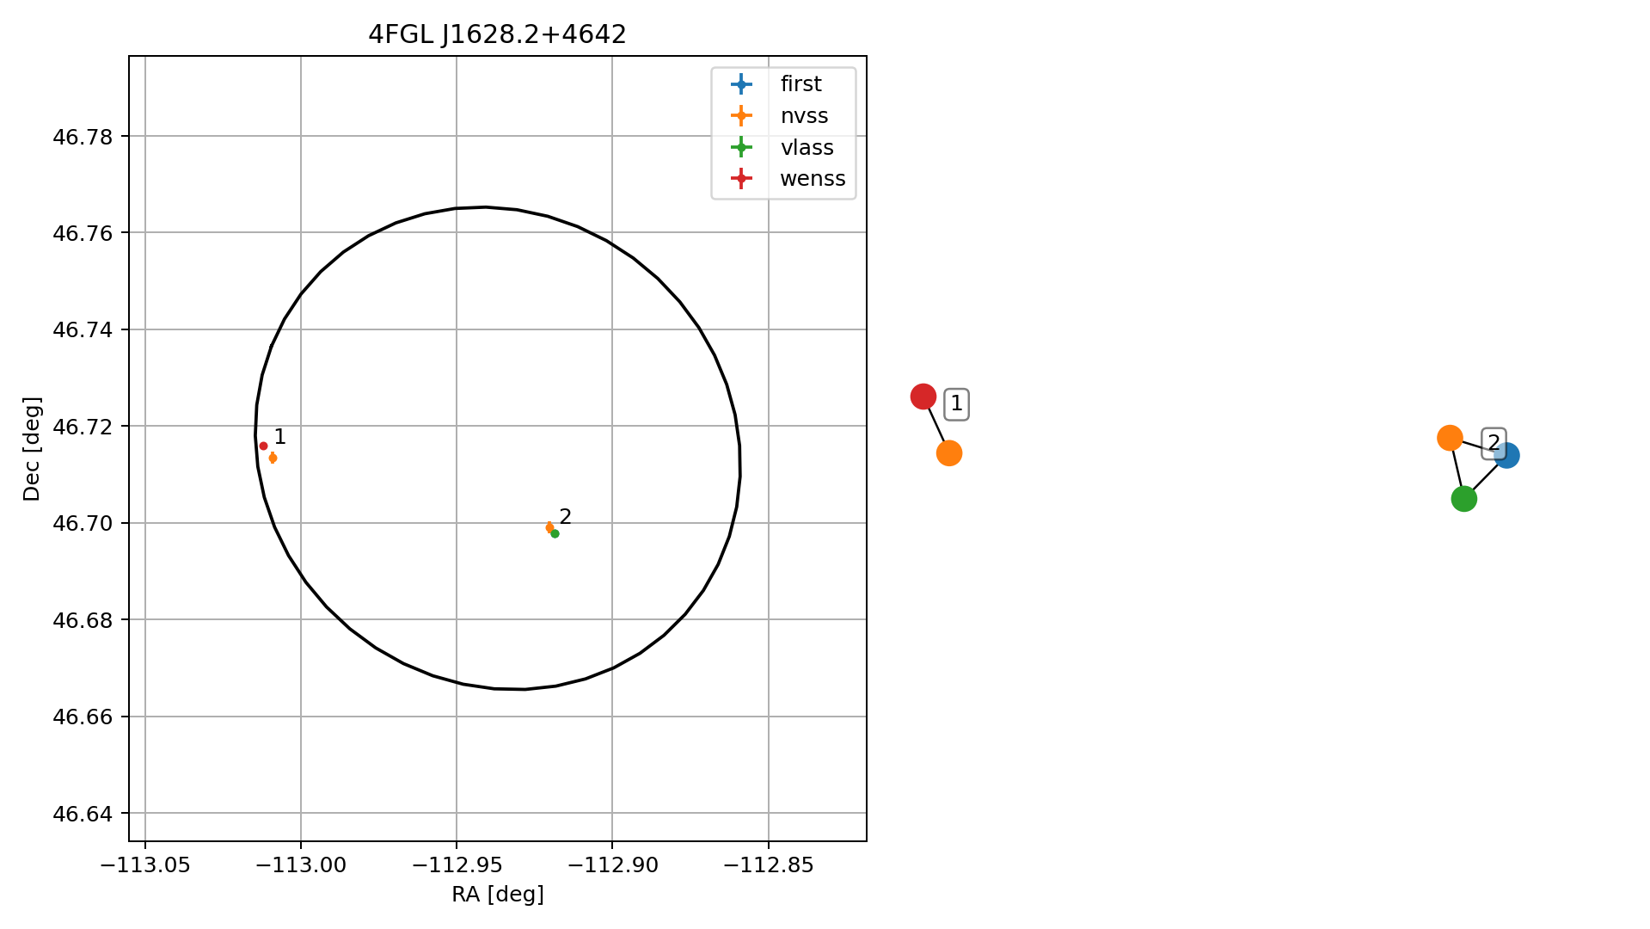The image size is (1650, 929).
Task: Click the large blue node in graph cluster 2
Action: [x=1506, y=455]
